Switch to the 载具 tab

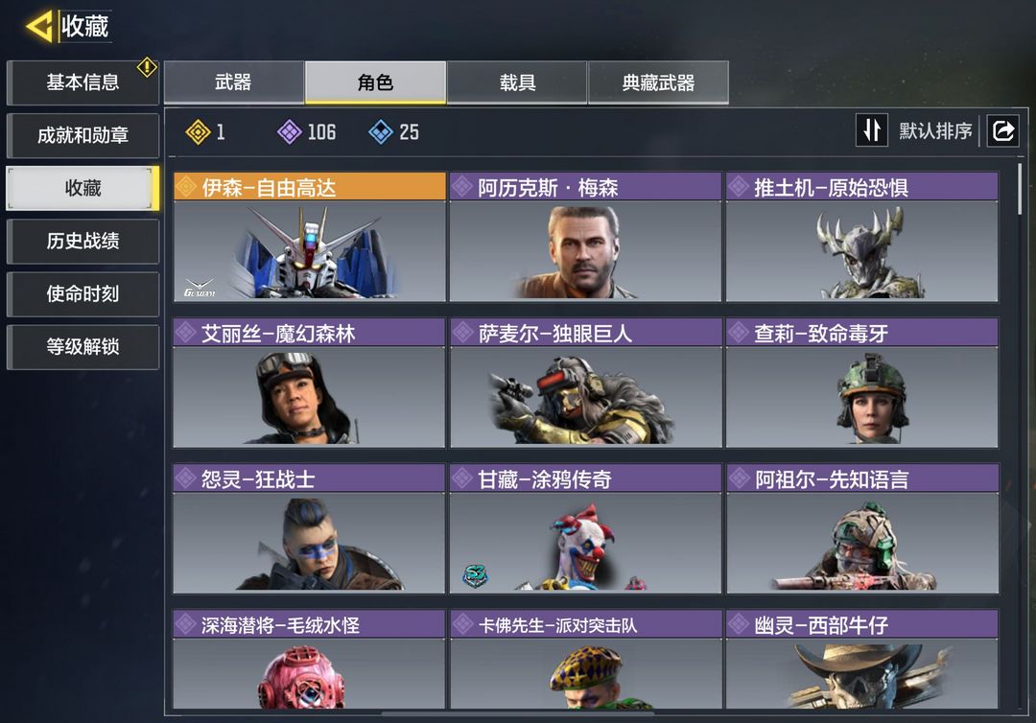(517, 82)
